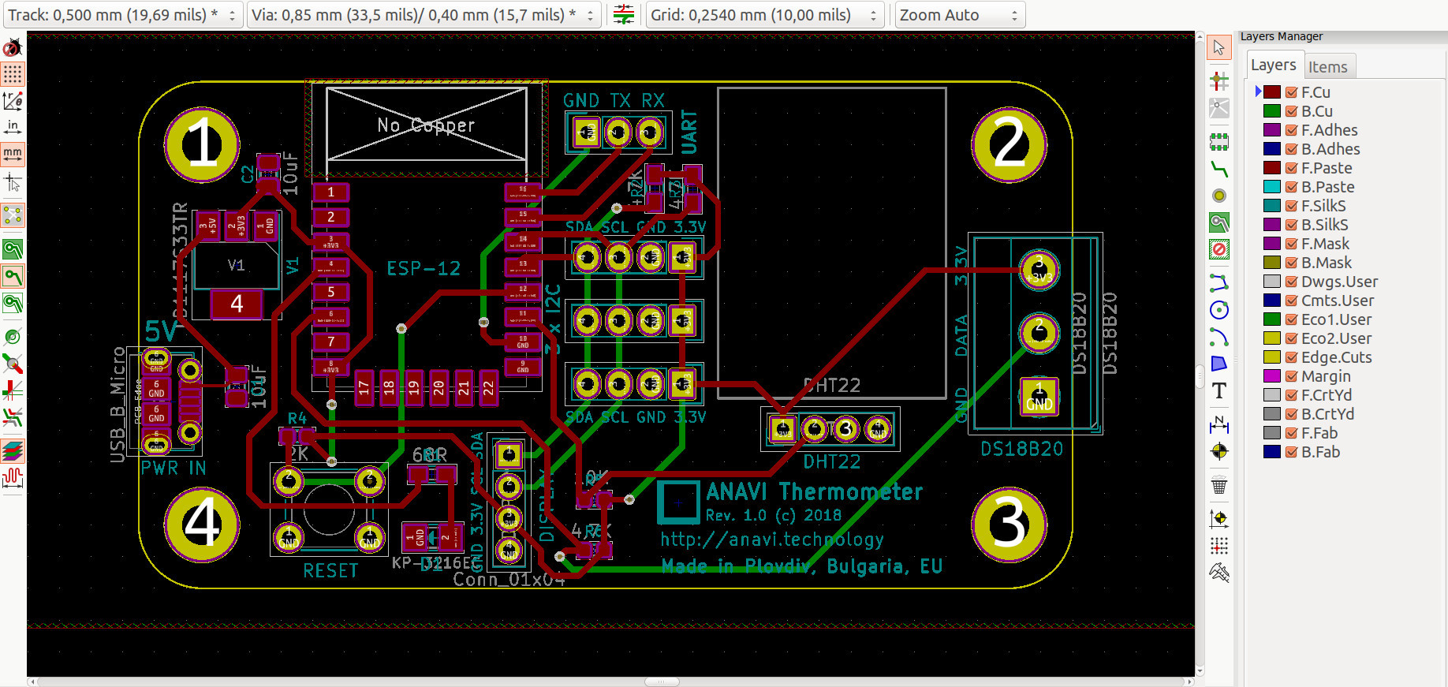Toggle board ratsnest display

(x=13, y=215)
